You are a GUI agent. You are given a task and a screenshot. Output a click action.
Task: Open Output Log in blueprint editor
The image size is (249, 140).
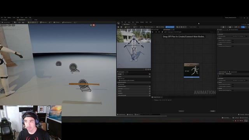click(130, 114)
